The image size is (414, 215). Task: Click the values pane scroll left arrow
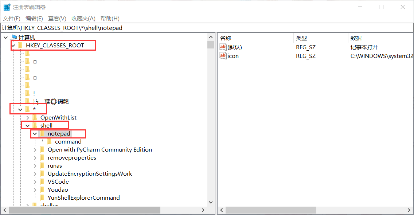coord(221,210)
